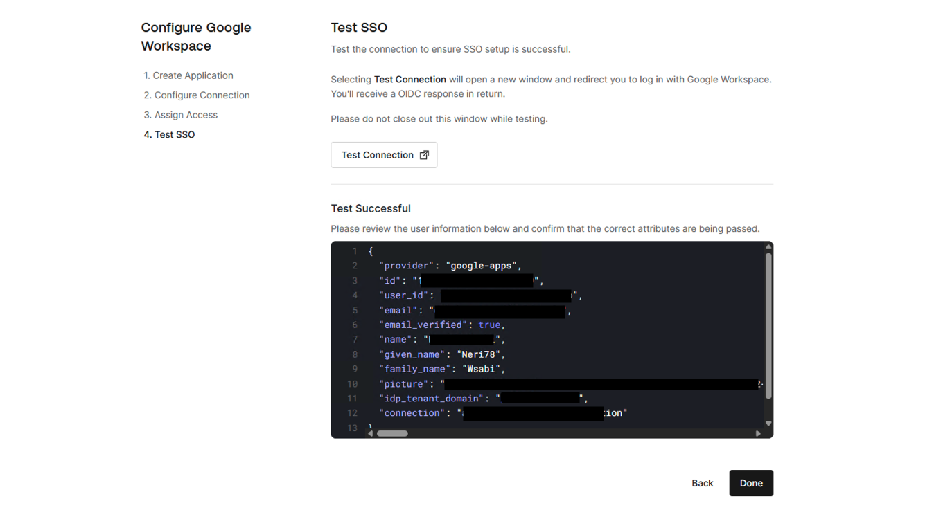Click line number 1 in the code gutter
The image size is (925, 528).
tap(354, 251)
